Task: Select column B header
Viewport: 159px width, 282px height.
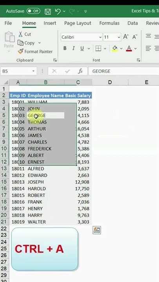Action: click(x=46, y=82)
